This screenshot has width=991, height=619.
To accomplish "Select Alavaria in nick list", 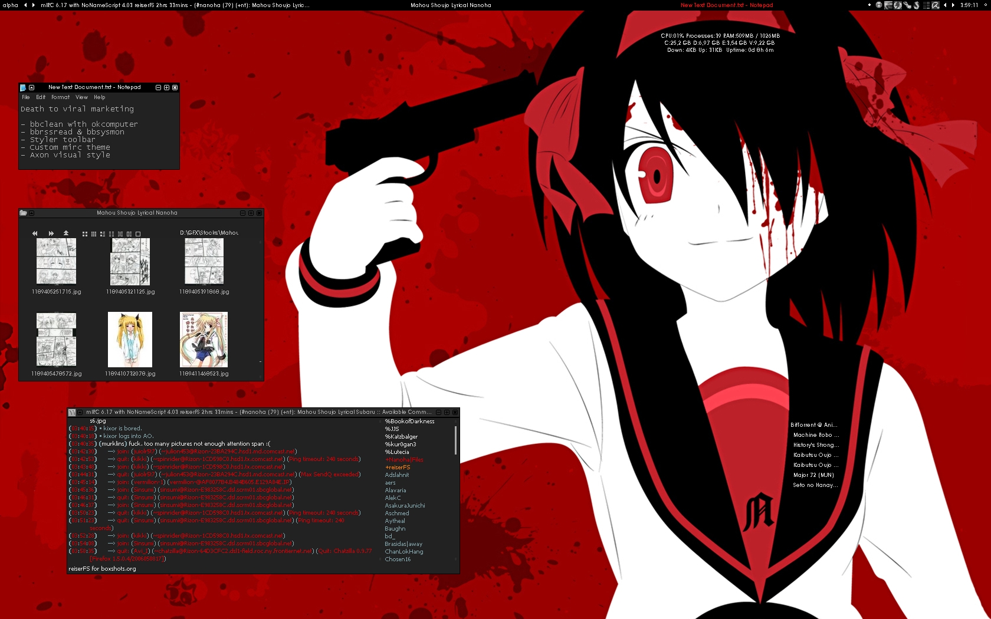I will [395, 490].
